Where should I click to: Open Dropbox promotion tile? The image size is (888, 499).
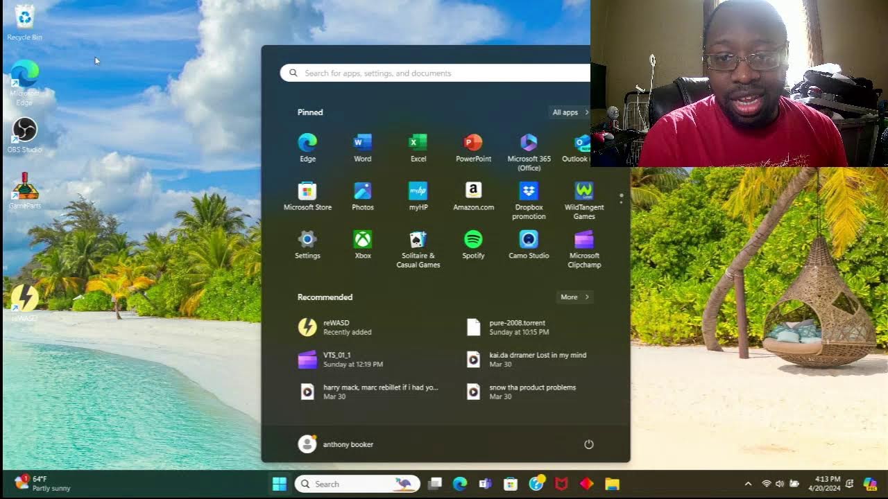pos(529,201)
